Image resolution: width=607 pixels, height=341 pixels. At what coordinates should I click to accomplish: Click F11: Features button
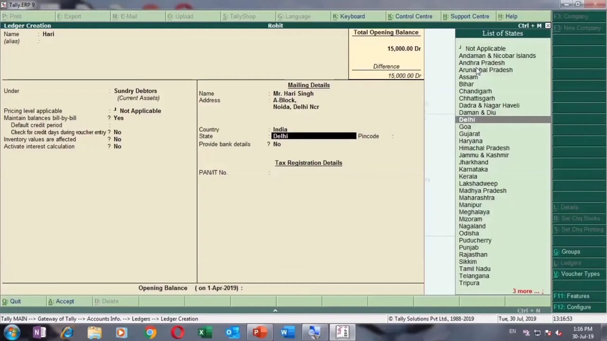tap(579, 296)
